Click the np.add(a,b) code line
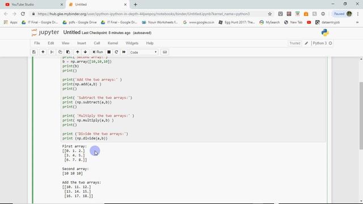The width and height of the screenshot is (363, 204). click(x=82, y=84)
